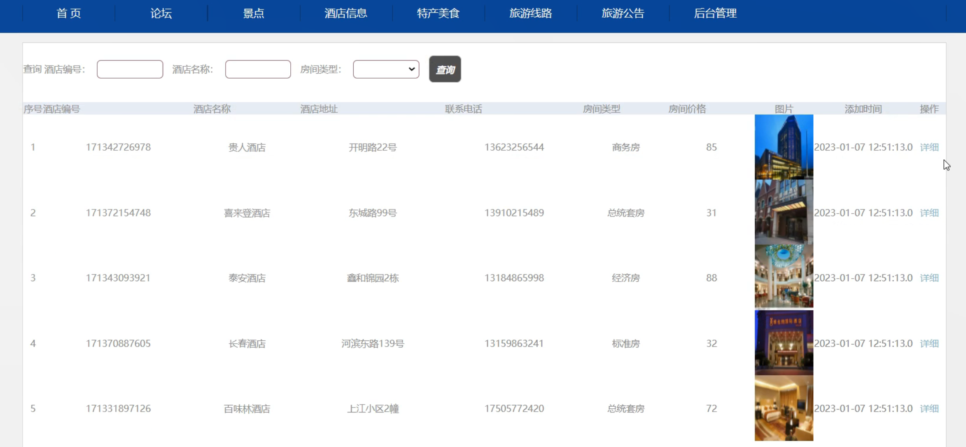Open the 景点 navigation item
Image resolution: width=966 pixels, height=447 pixels.
[253, 14]
